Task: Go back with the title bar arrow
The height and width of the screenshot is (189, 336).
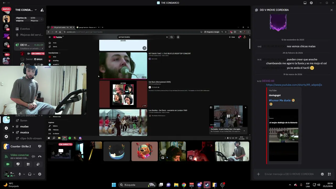Action: click(4, 3)
